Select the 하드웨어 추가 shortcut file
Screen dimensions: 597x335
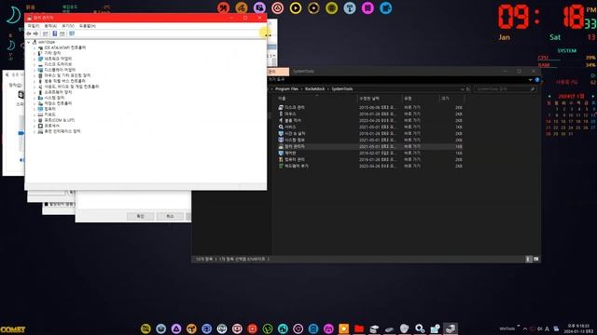click(x=297, y=166)
